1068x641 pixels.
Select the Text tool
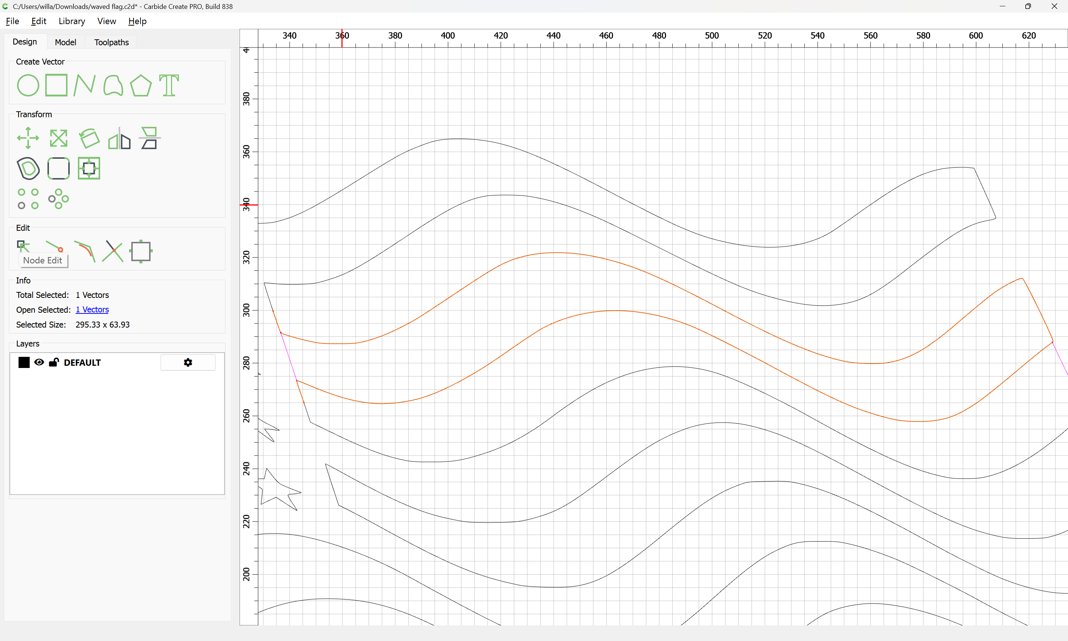pos(169,85)
